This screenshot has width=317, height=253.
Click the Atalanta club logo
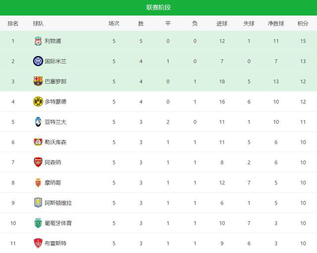pos(38,122)
